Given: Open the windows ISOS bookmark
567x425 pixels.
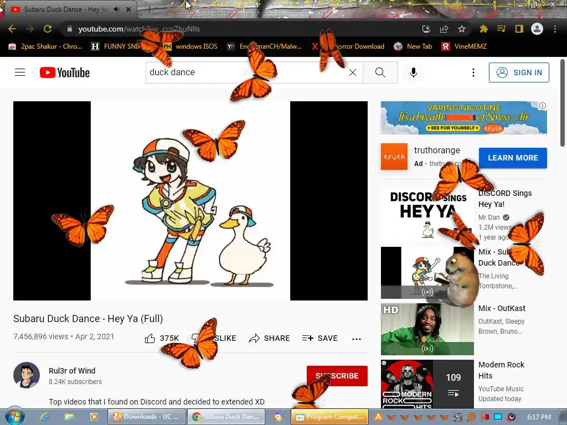Looking at the screenshot, I should [190, 46].
